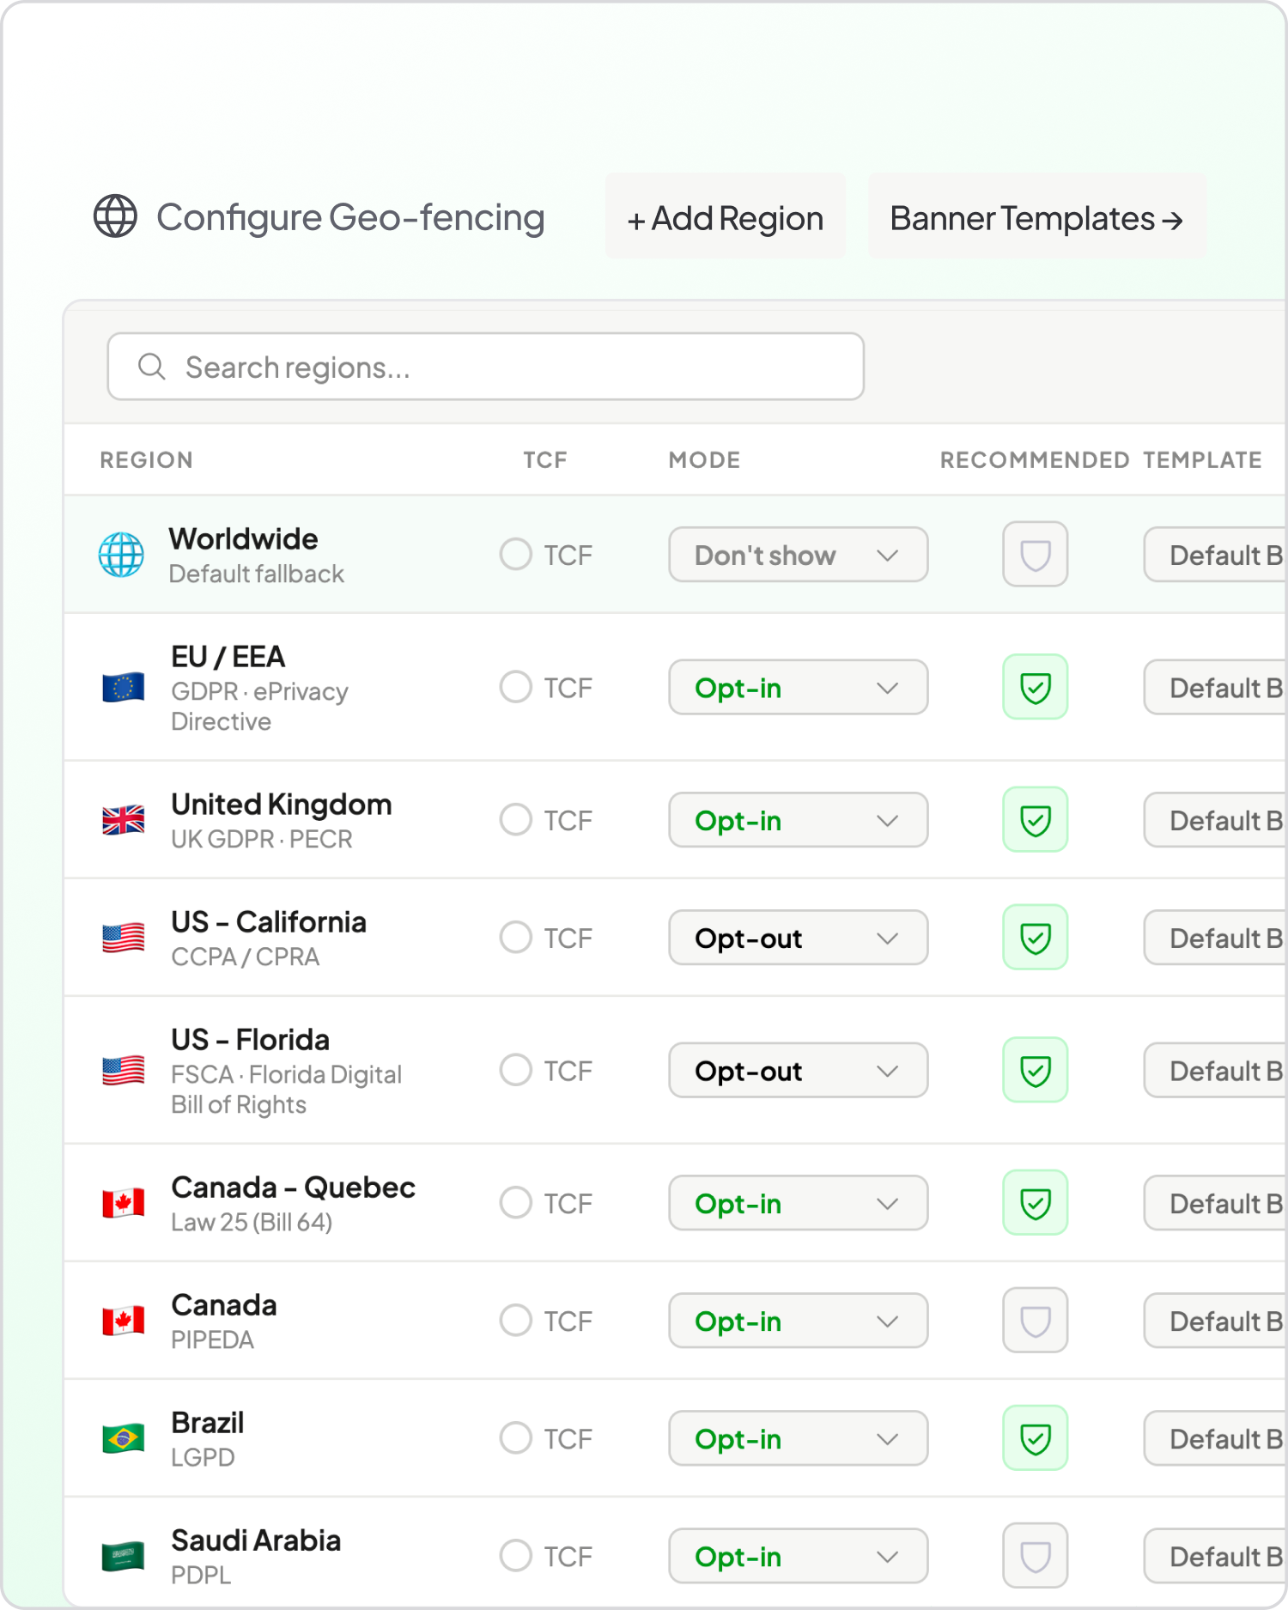Click the shield icon in United Kingdom row
The image size is (1288, 1610).
click(1035, 819)
